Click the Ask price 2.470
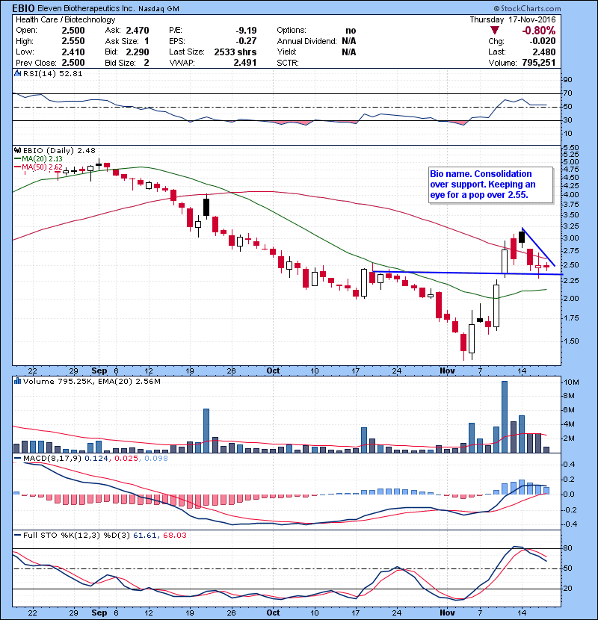The height and width of the screenshot is (620, 598). (x=138, y=31)
